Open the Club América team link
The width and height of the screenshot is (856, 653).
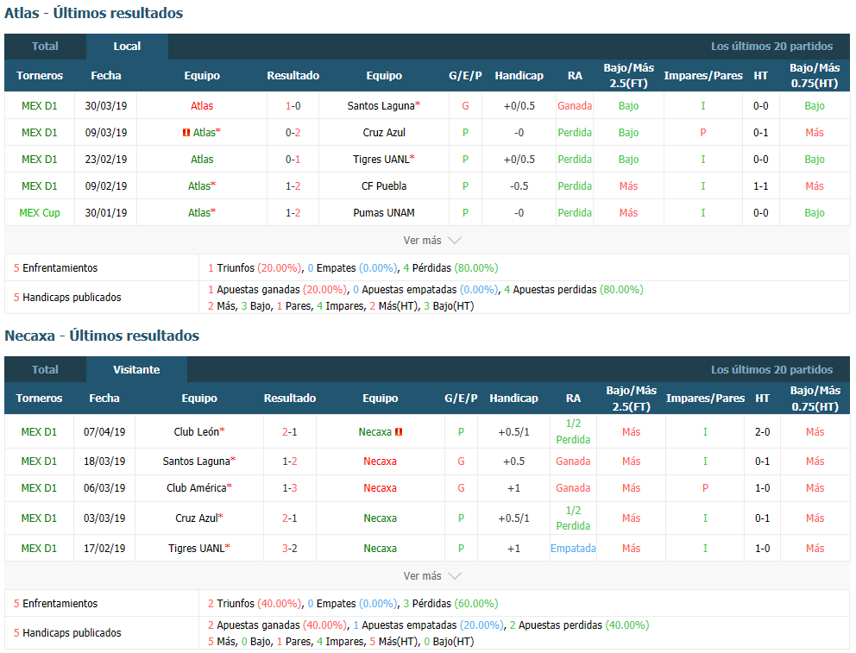click(197, 488)
